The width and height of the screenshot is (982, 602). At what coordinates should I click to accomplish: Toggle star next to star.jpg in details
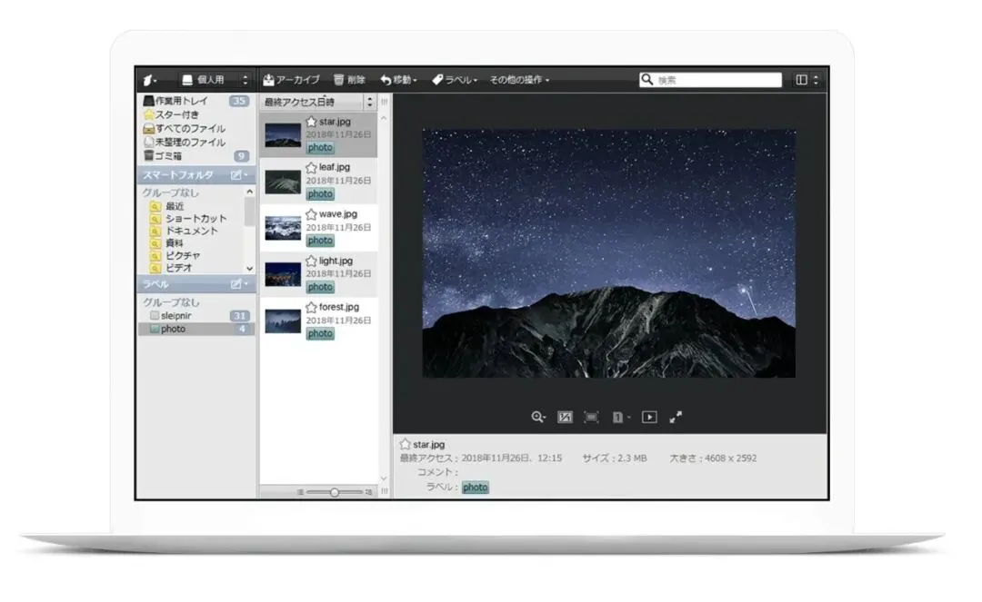(x=406, y=444)
